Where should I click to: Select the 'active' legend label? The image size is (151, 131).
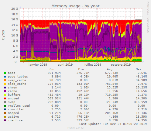[13, 117]
